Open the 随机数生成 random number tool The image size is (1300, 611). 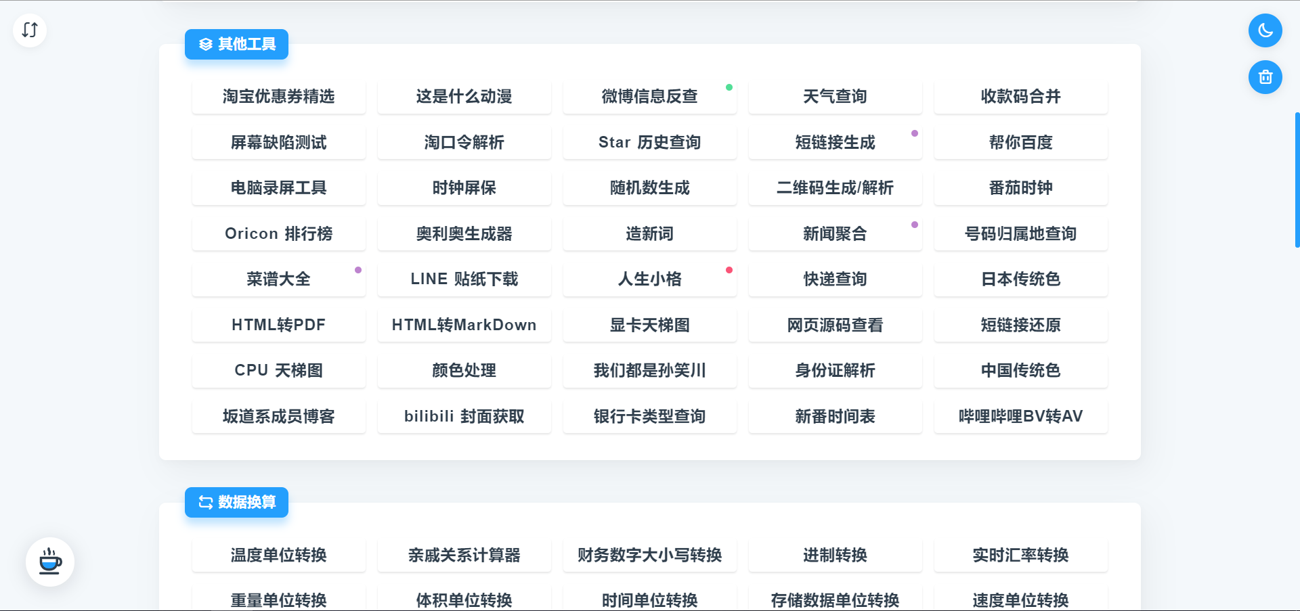[649, 188]
